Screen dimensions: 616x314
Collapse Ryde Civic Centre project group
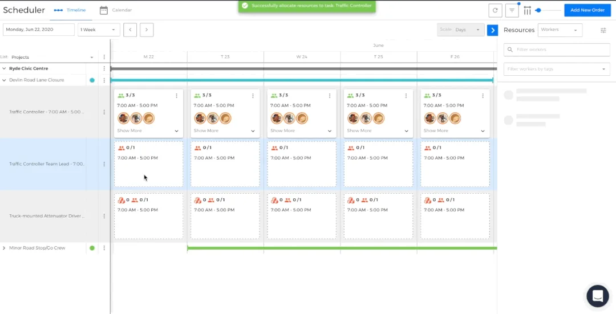[x=5, y=68]
